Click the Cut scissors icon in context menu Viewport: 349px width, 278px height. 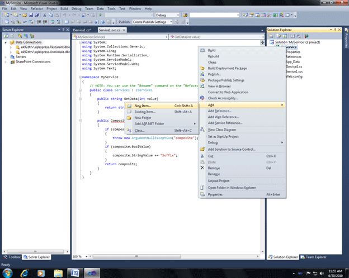[202, 156]
